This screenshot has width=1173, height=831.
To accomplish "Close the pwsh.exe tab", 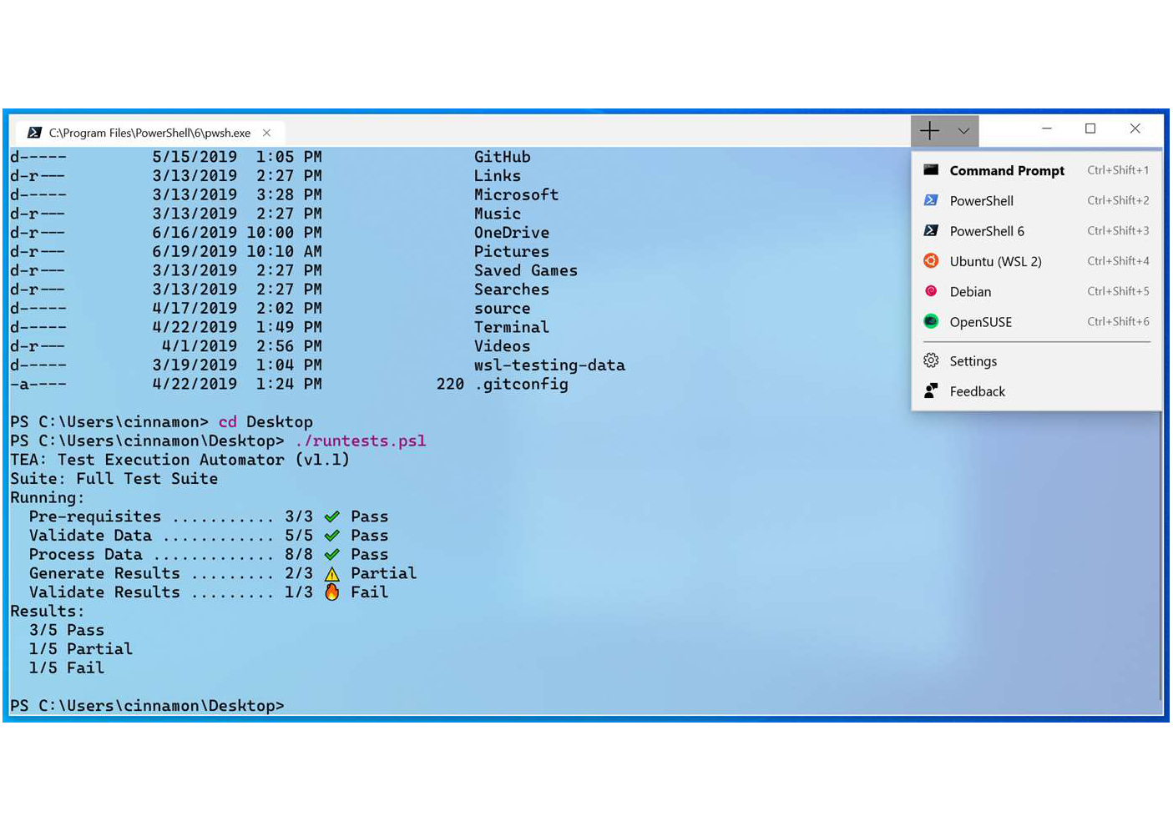I will tap(266, 133).
